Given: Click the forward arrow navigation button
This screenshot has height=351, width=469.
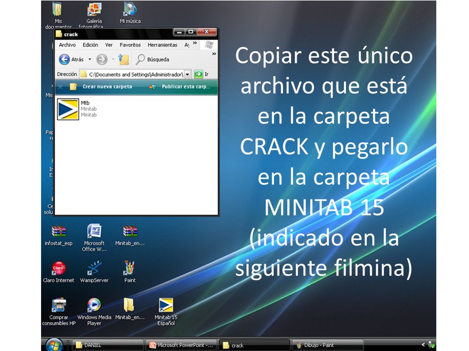Looking at the screenshot, I should 102,59.
